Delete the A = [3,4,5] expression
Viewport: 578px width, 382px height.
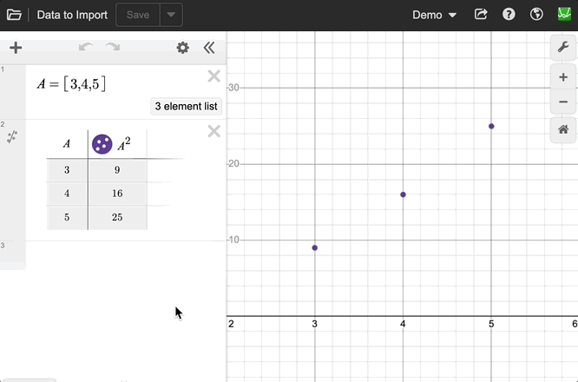click(213, 76)
